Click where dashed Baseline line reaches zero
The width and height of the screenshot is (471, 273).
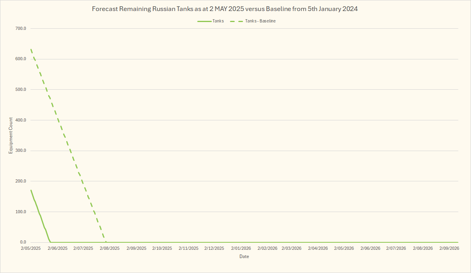tap(106, 242)
